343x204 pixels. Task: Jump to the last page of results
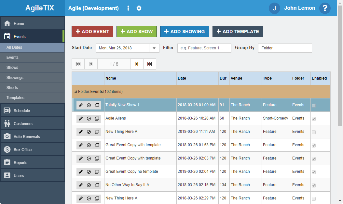click(x=150, y=64)
